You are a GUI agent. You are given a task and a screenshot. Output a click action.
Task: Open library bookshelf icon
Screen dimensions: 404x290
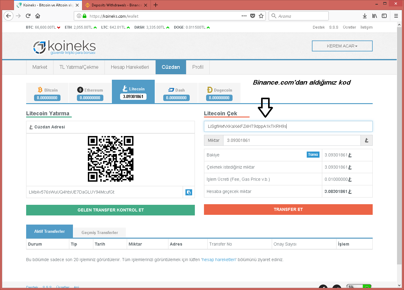click(x=375, y=16)
